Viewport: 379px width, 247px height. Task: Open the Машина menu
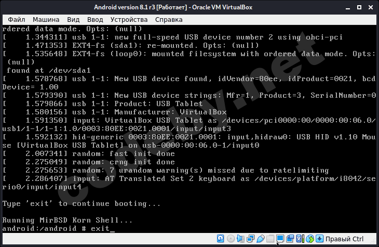pyautogui.click(x=46, y=20)
